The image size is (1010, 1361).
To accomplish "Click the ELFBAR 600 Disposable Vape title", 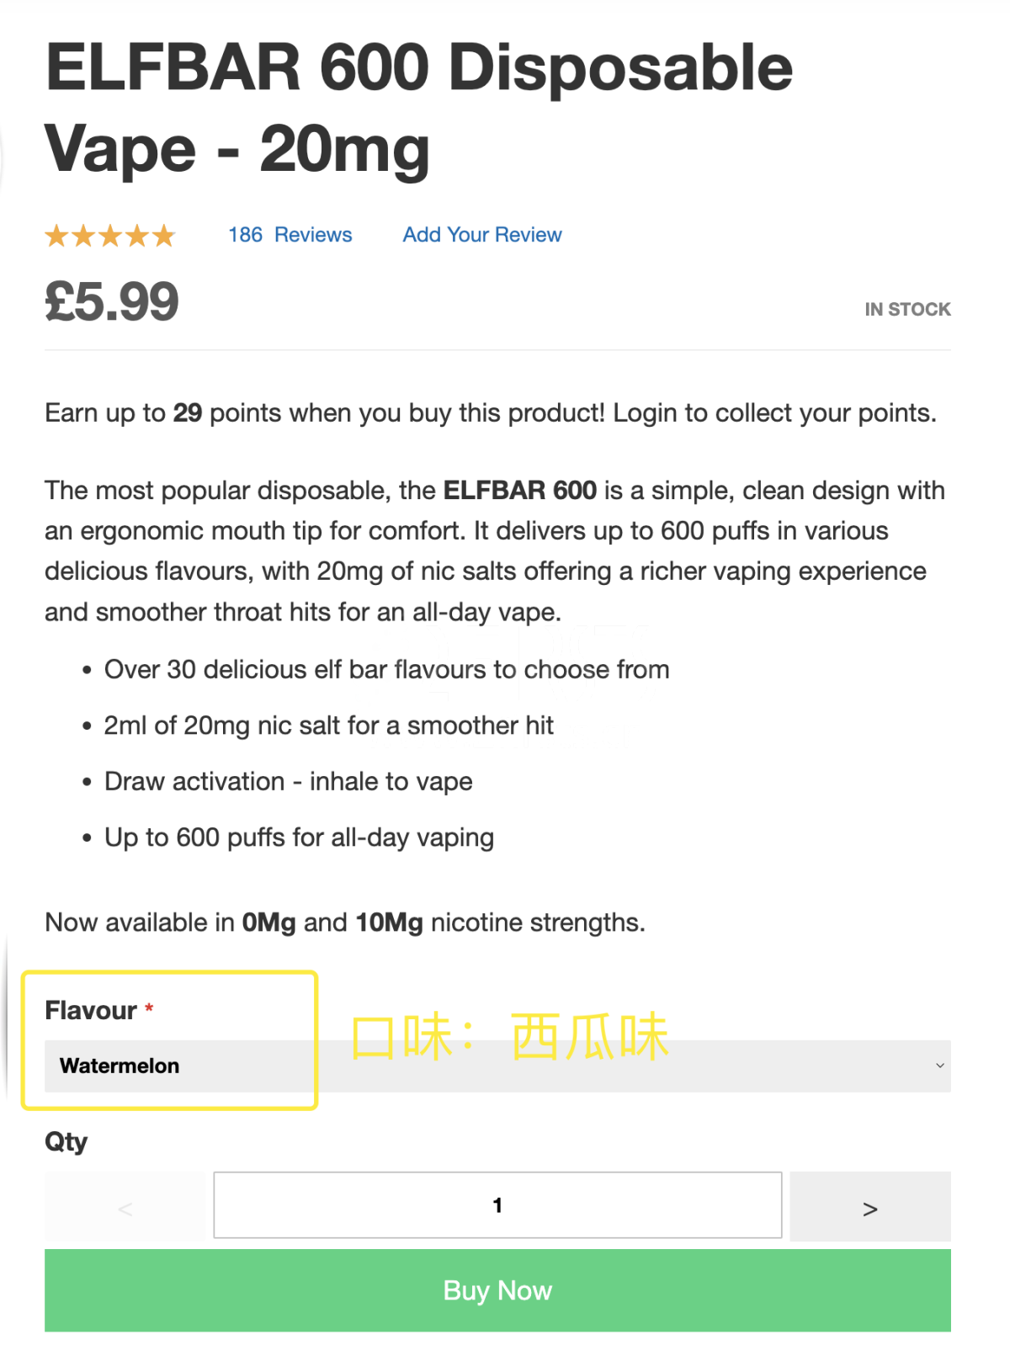I will (x=418, y=108).
